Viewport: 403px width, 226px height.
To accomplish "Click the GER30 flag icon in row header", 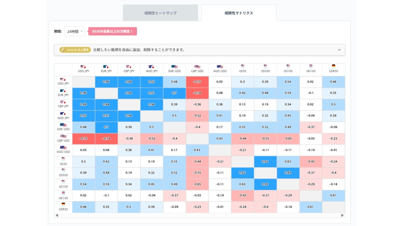I will [x=63, y=204].
